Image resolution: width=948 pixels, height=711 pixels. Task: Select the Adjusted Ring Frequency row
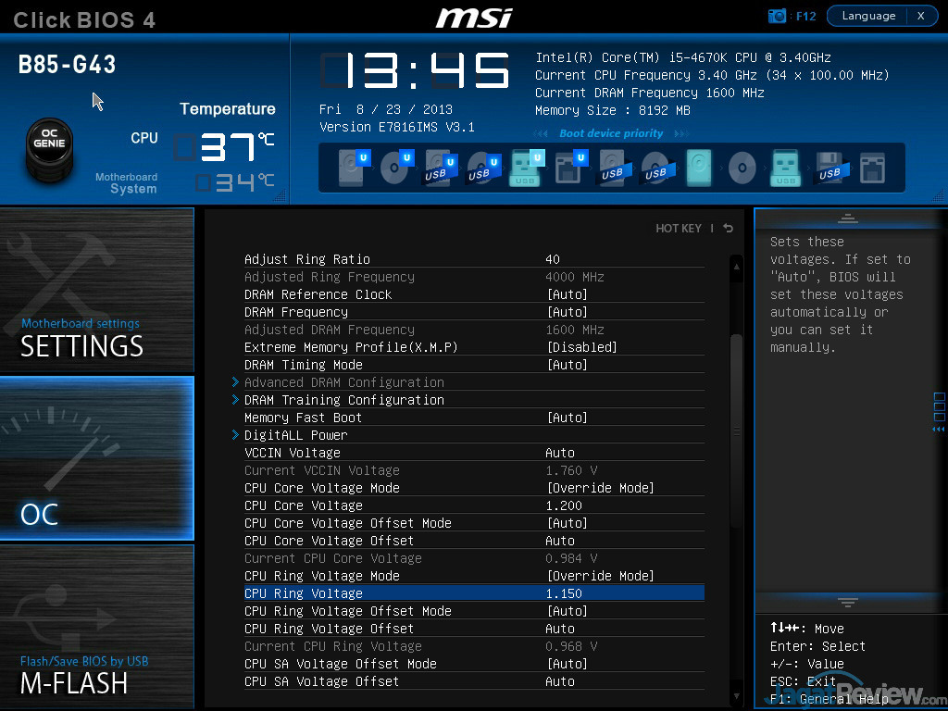pos(474,277)
